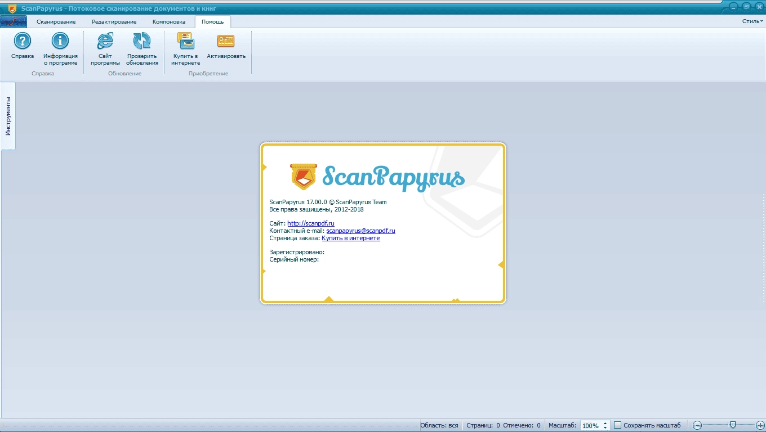766x432 pixels.
Task: Open the http://scanpdf.ru link
Action: 311,223
